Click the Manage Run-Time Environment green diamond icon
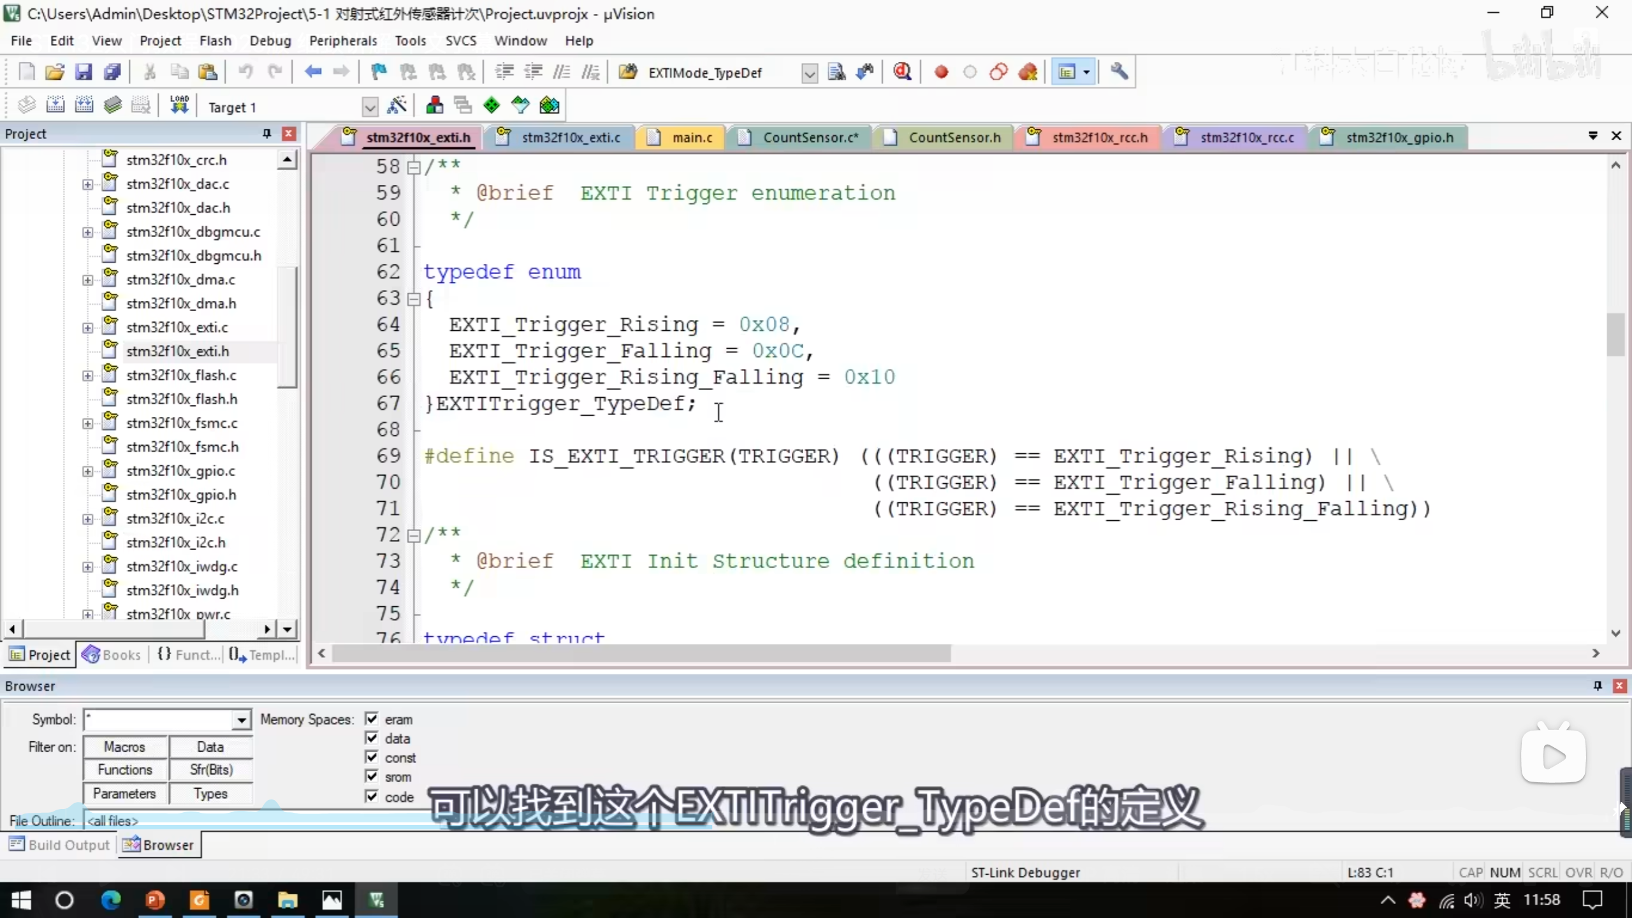1632x918 pixels. point(492,106)
